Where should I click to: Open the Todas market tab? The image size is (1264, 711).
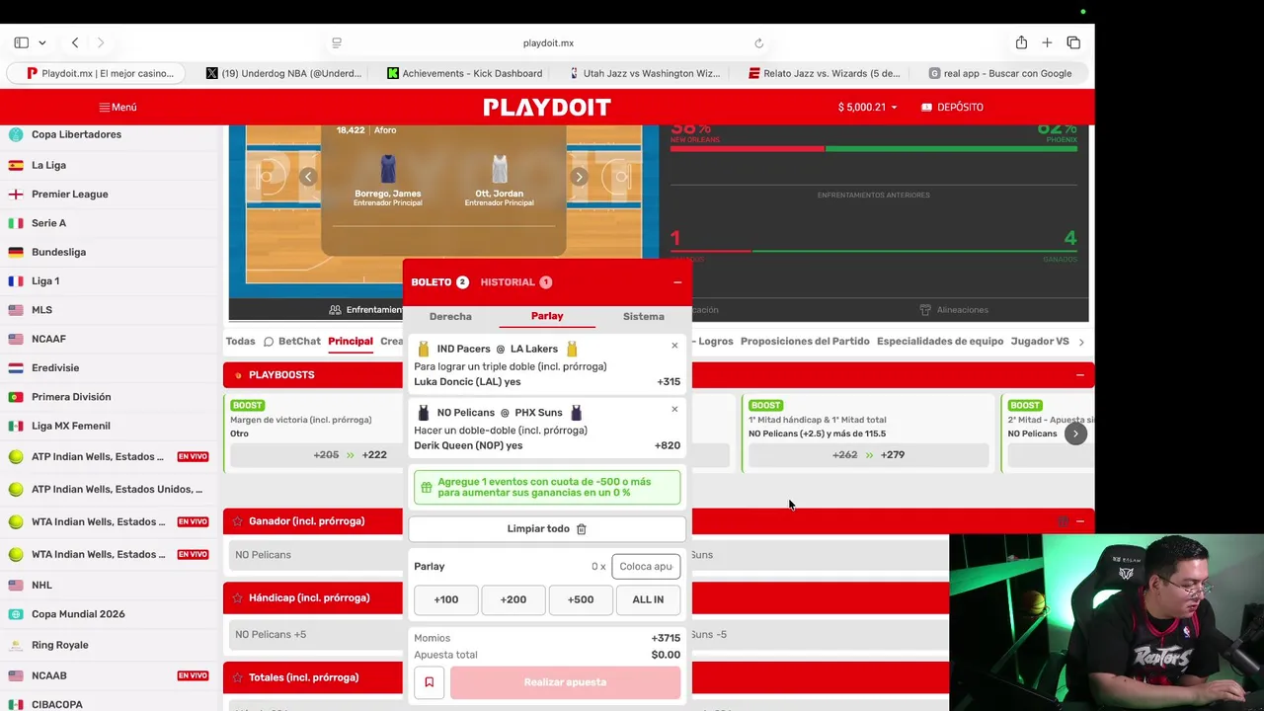click(240, 342)
